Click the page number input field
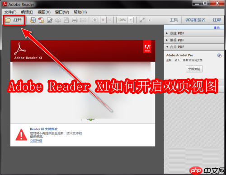The image size is (226, 175). 103,20
